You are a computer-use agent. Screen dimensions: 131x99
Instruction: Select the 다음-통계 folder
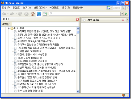19,28
